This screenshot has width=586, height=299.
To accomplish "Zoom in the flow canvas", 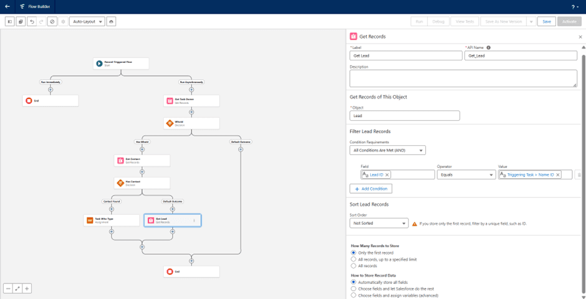I will click(27, 288).
